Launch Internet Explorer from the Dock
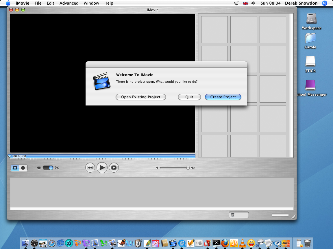This screenshot has height=249, width=333. pyautogui.click(x=60, y=243)
